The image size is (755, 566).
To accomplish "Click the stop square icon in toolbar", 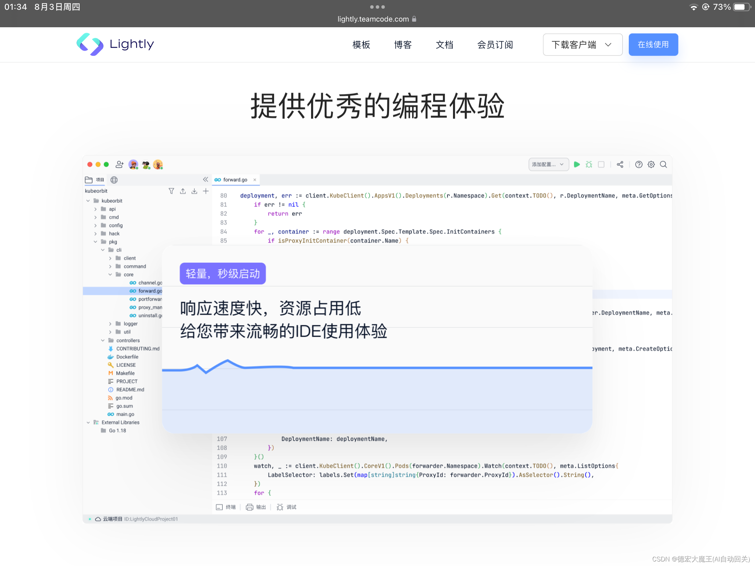I will [x=601, y=164].
